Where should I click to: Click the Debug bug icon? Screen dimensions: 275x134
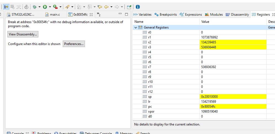pos(34,7)
